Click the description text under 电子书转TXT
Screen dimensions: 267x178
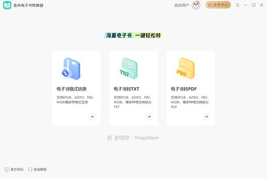pyautogui.click(x=133, y=102)
